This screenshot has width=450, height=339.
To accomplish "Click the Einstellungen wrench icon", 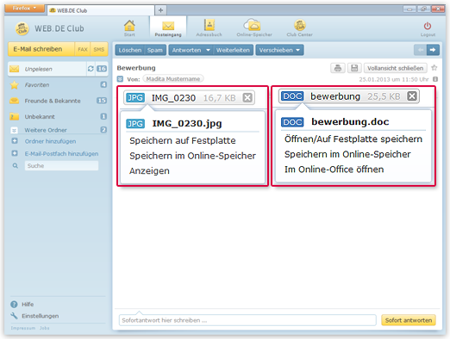I will click(x=14, y=316).
